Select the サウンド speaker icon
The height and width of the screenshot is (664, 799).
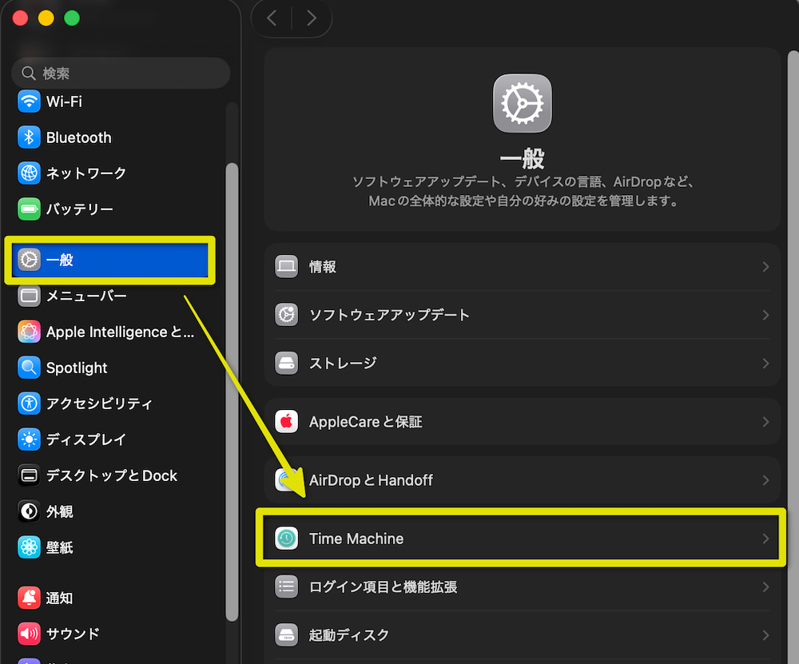tap(30, 634)
